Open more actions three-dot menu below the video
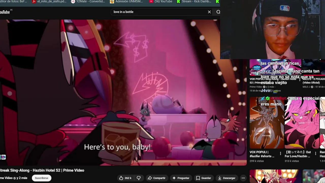 pos(243,178)
